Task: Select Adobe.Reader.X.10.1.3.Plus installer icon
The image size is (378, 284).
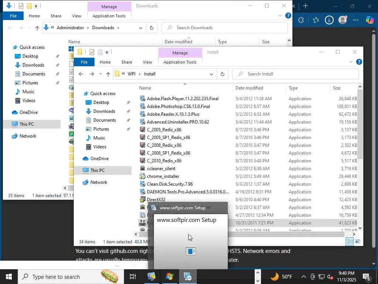Action: tap(142, 114)
